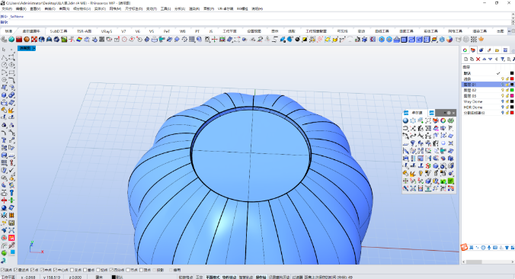Viewport: 515px width, 279px height.
Task: Click the red-white lifebuoy icon in top toolbar
Action: 34,40
